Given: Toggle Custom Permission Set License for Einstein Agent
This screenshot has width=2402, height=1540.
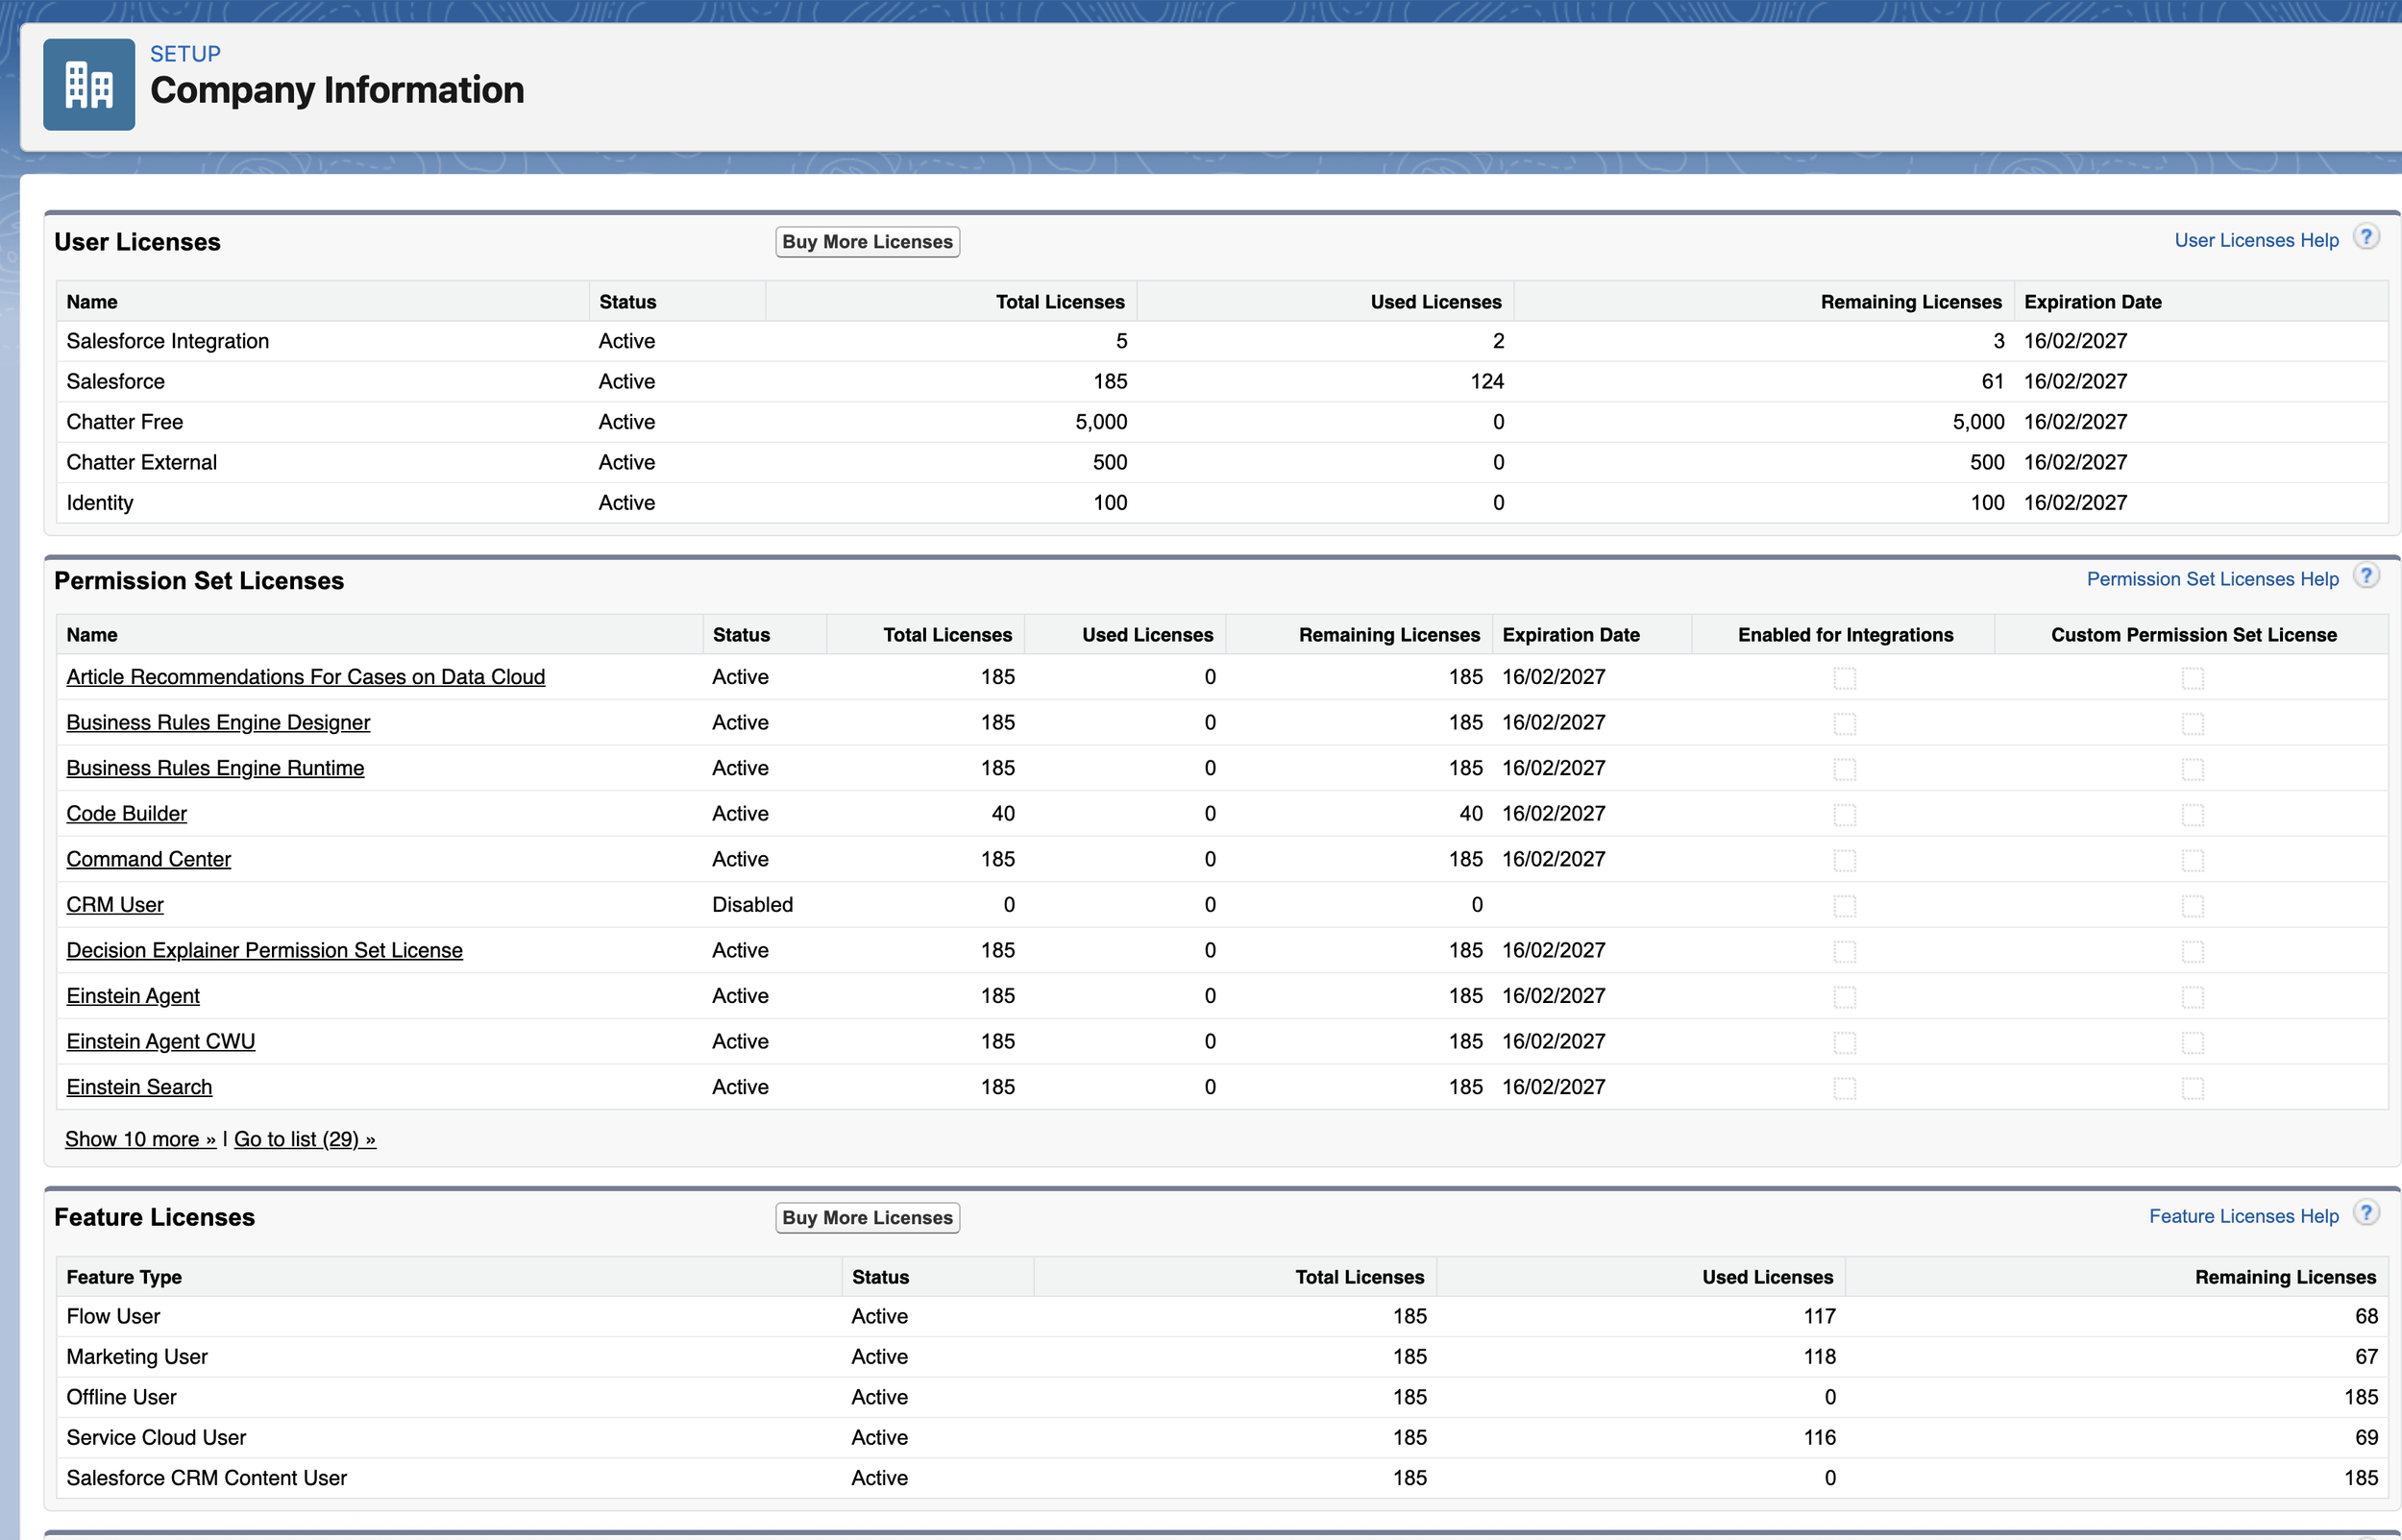Looking at the screenshot, I should (2193, 997).
